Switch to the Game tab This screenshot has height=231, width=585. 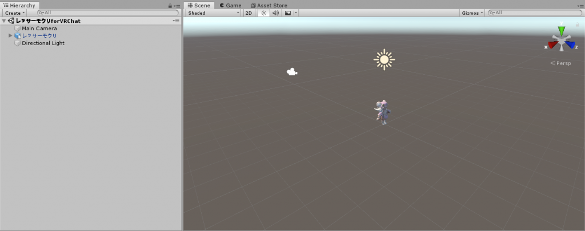pyautogui.click(x=230, y=5)
